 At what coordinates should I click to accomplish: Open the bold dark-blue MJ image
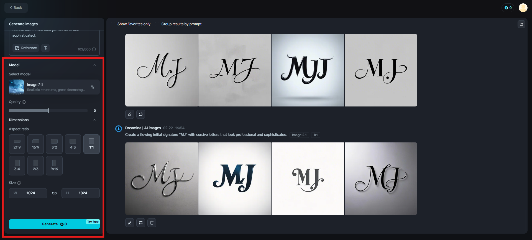[x=235, y=178]
